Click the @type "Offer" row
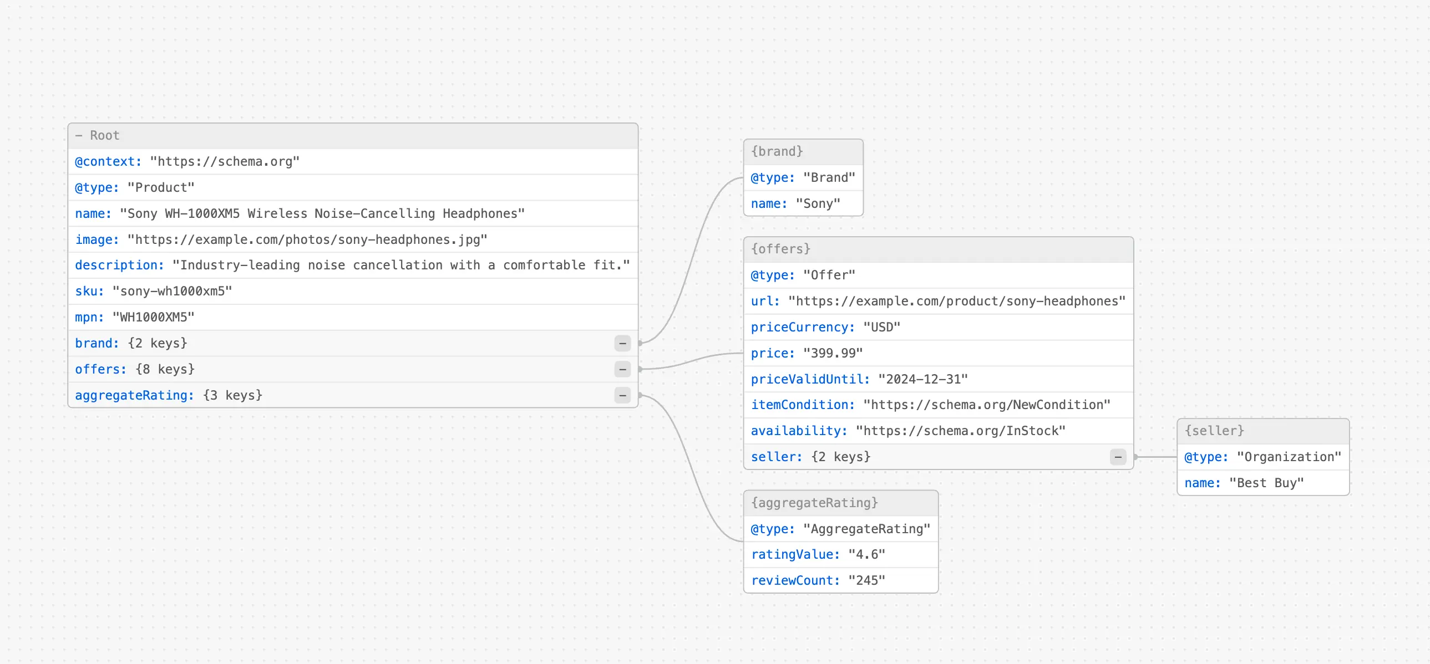 (x=938, y=275)
